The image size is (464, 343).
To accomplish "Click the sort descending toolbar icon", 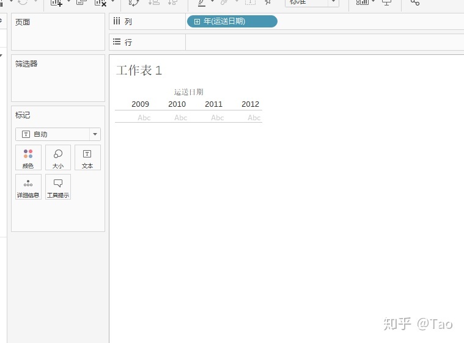I will [172, 2].
